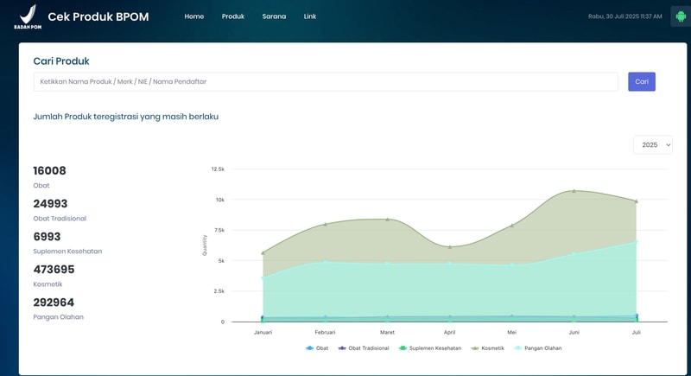
Task: Toggle the Obat Tradisional legend series
Action: pos(364,348)
